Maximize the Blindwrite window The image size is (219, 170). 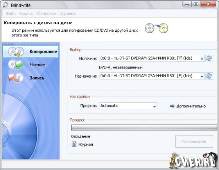(196, 5)
